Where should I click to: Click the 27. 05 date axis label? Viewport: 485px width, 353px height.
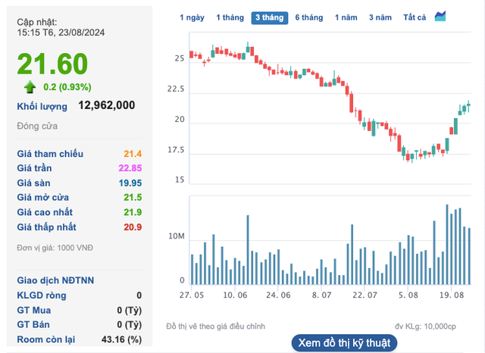(192, 296)
